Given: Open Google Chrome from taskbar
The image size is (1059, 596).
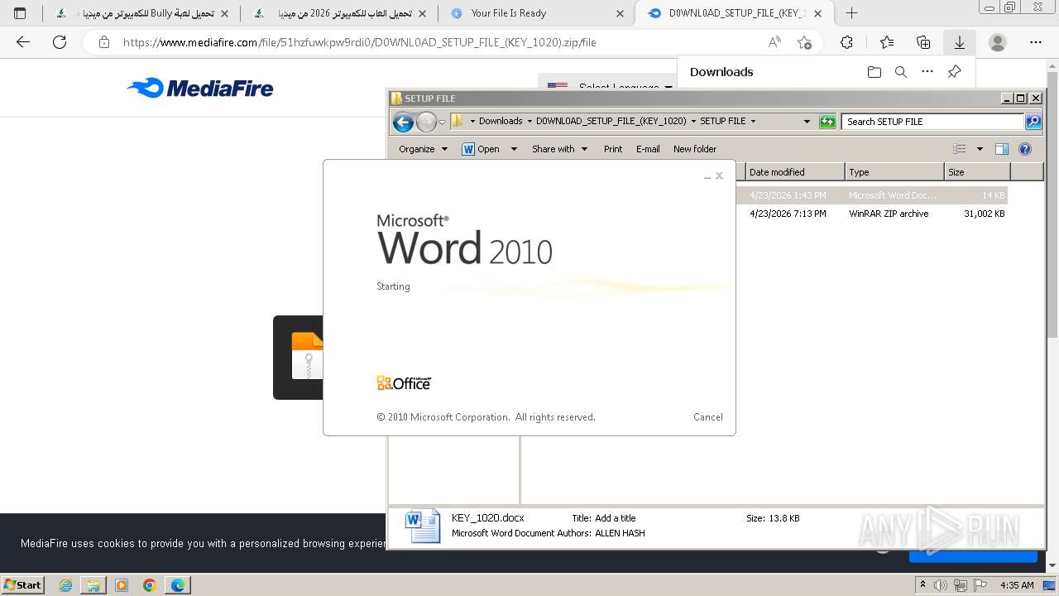Looking at the screenshot, I should tap(150, 585).
